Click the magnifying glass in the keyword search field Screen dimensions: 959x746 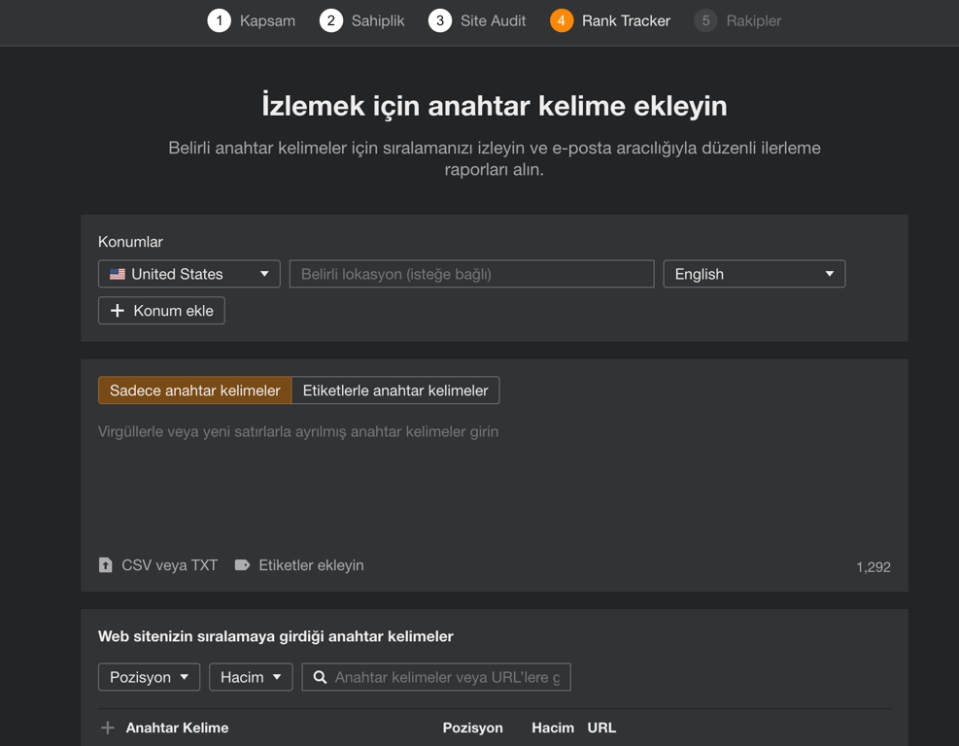click(320, 676)
